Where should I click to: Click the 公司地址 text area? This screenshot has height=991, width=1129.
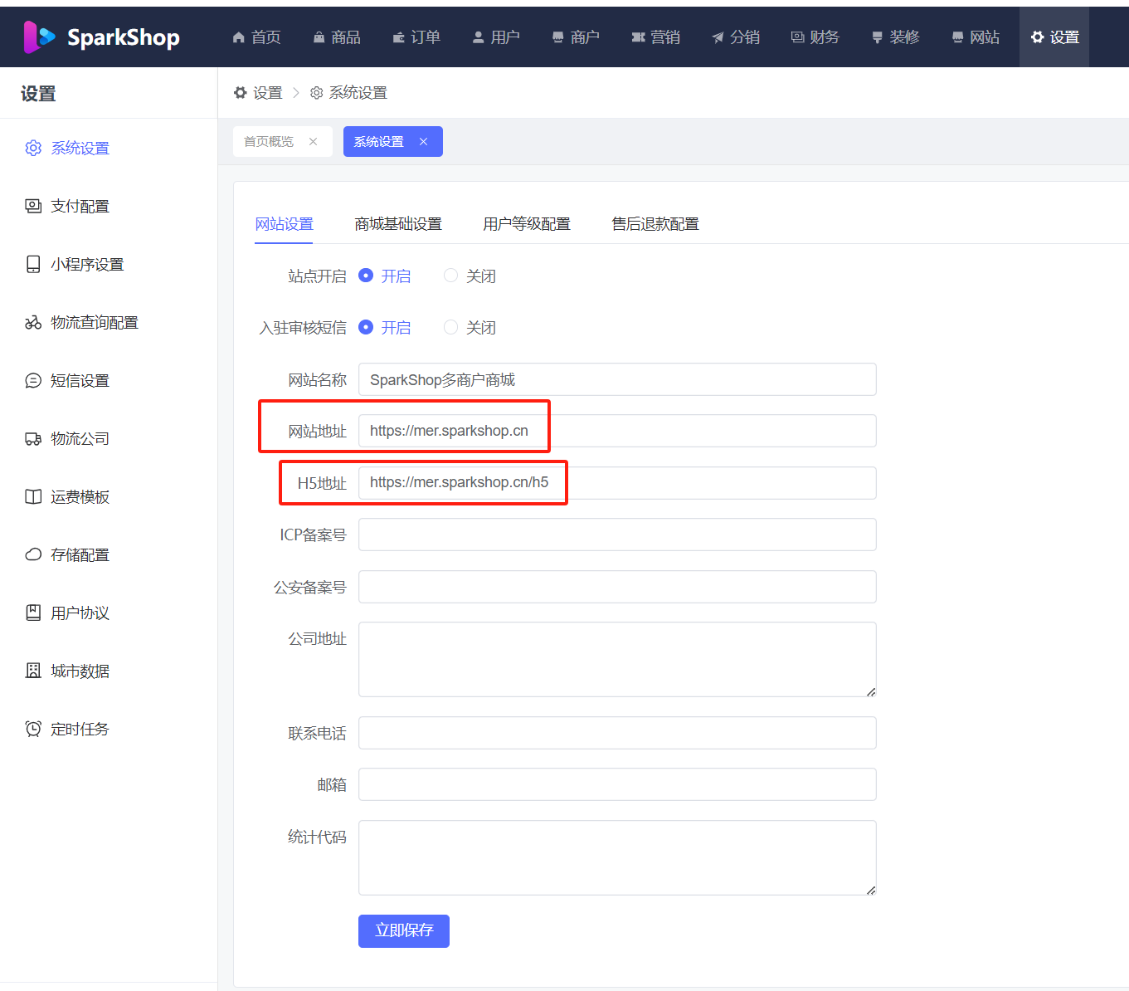pos(617,659)
